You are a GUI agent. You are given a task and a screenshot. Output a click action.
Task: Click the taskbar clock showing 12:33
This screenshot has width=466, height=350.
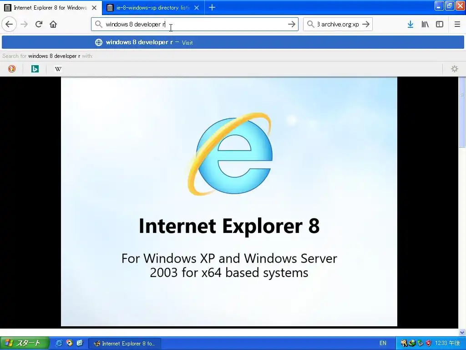[447, 343]
